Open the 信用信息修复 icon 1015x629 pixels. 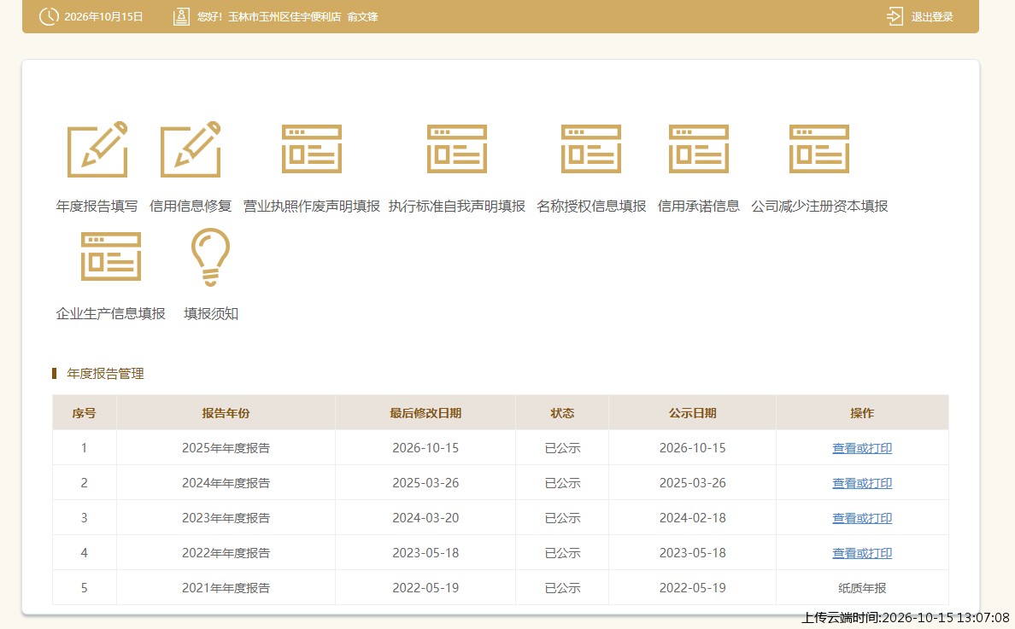(x=191, y=149)
